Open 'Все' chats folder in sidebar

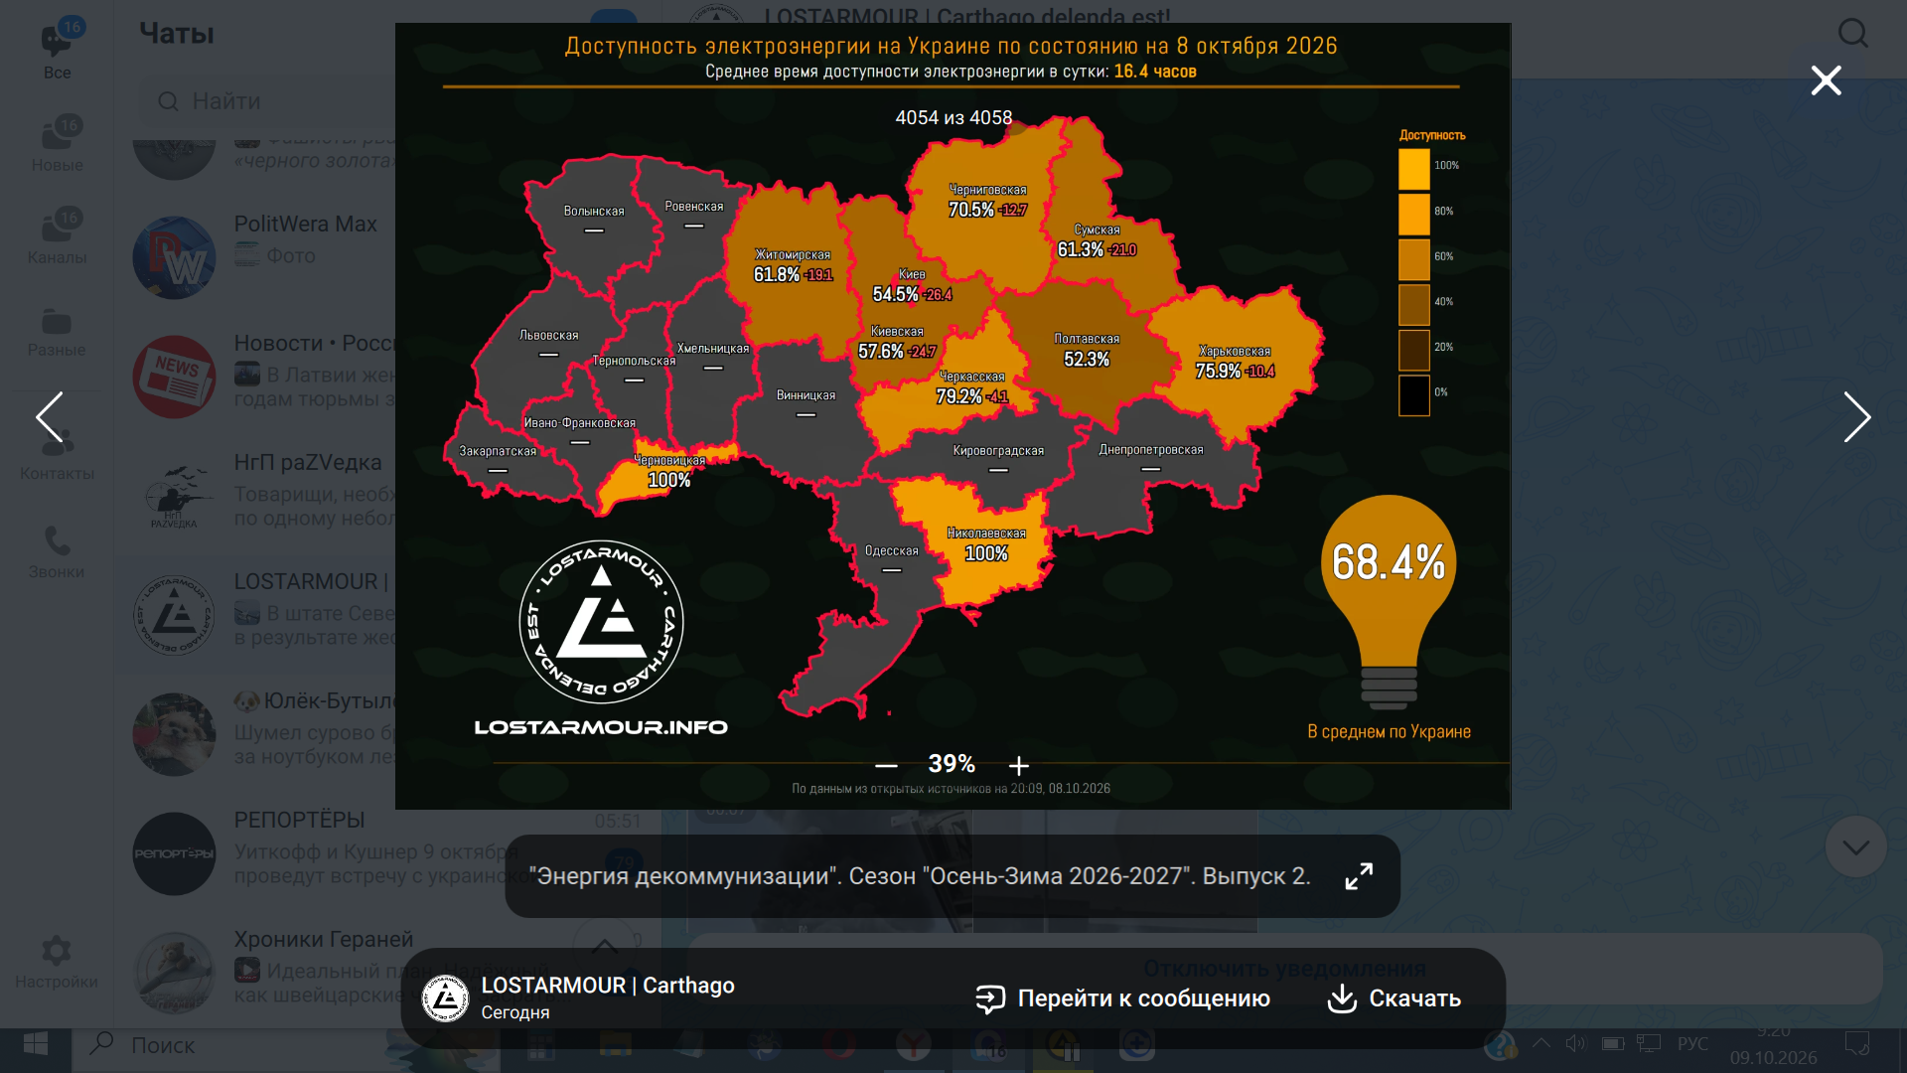click(x=57, y=50)
